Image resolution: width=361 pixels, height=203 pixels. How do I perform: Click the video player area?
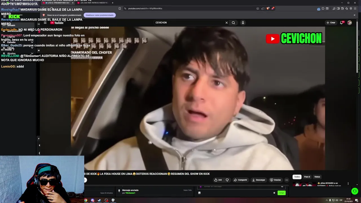(198, 98)
